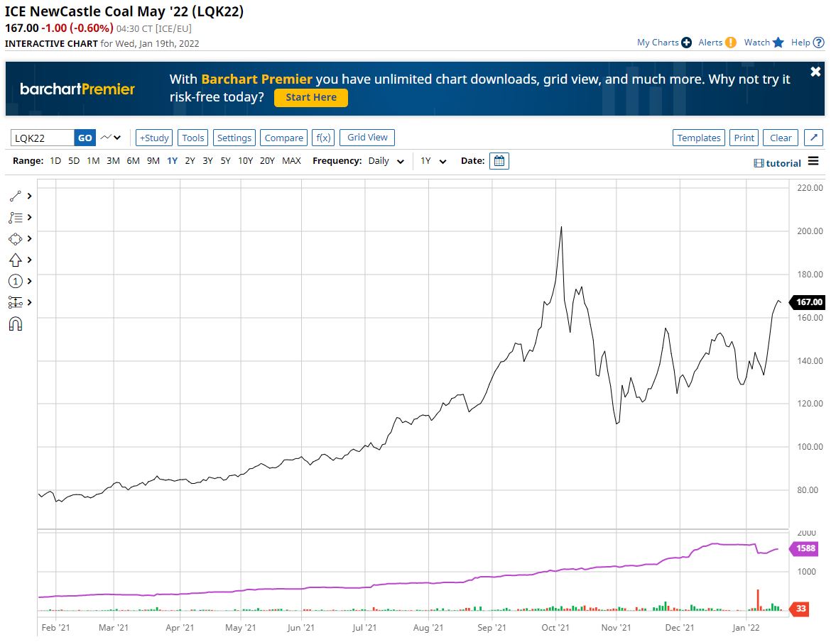Click the barchartPremier logo

click(77, 89)
